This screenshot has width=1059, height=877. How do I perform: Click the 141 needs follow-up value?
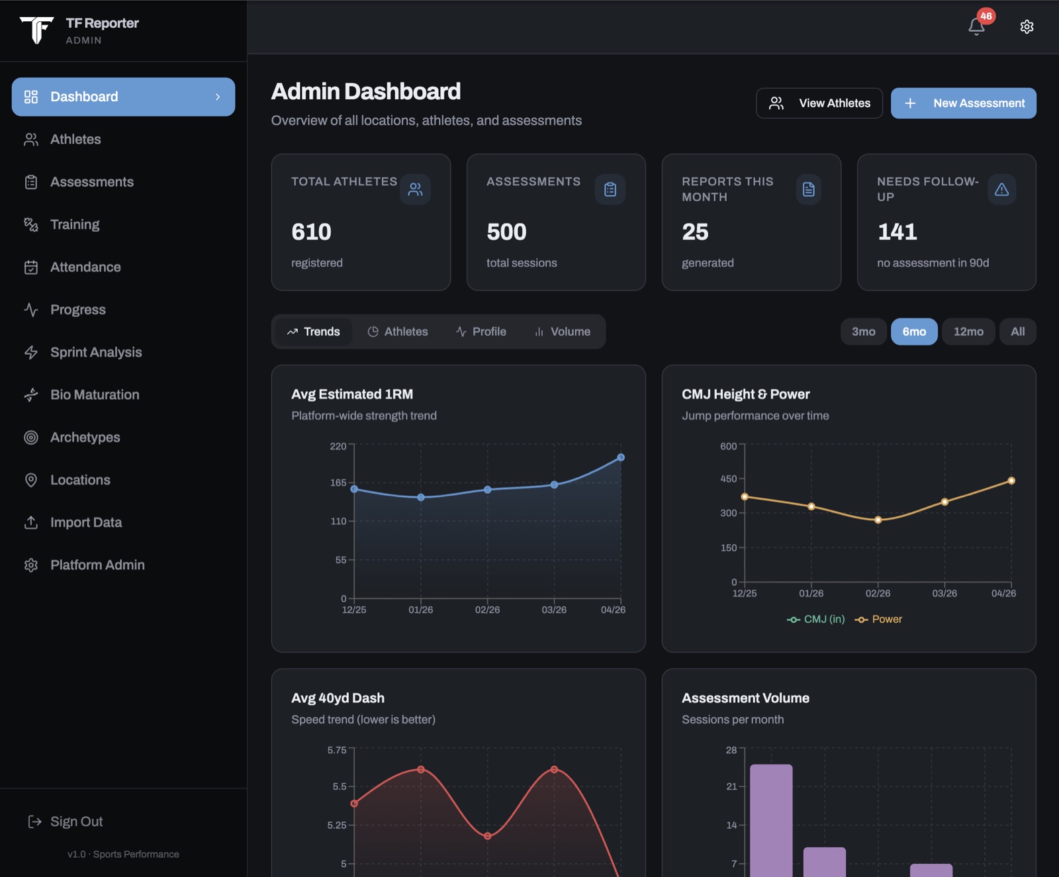coord(897,232)
